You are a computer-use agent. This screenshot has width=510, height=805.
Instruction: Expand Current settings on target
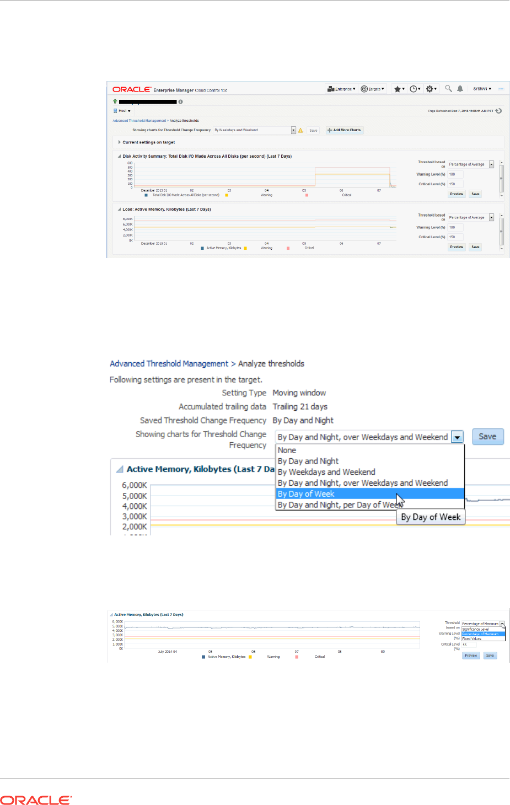pyautogui.click(x=120, y=142)
